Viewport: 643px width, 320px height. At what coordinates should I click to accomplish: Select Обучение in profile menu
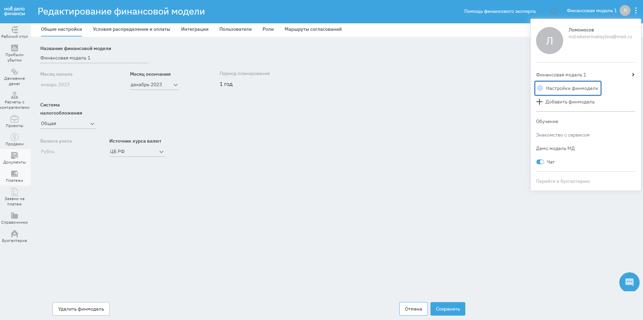coord(547,121)
